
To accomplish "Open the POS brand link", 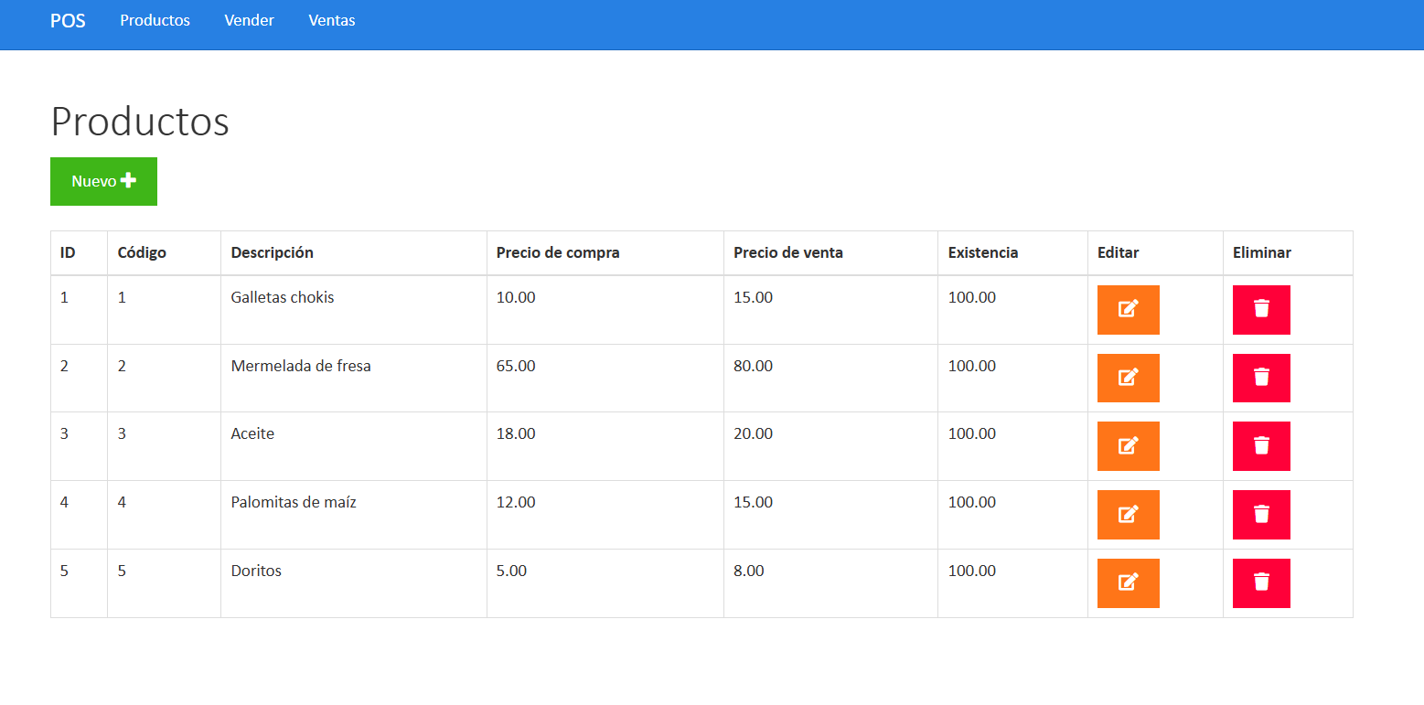I will coord(68,20).
